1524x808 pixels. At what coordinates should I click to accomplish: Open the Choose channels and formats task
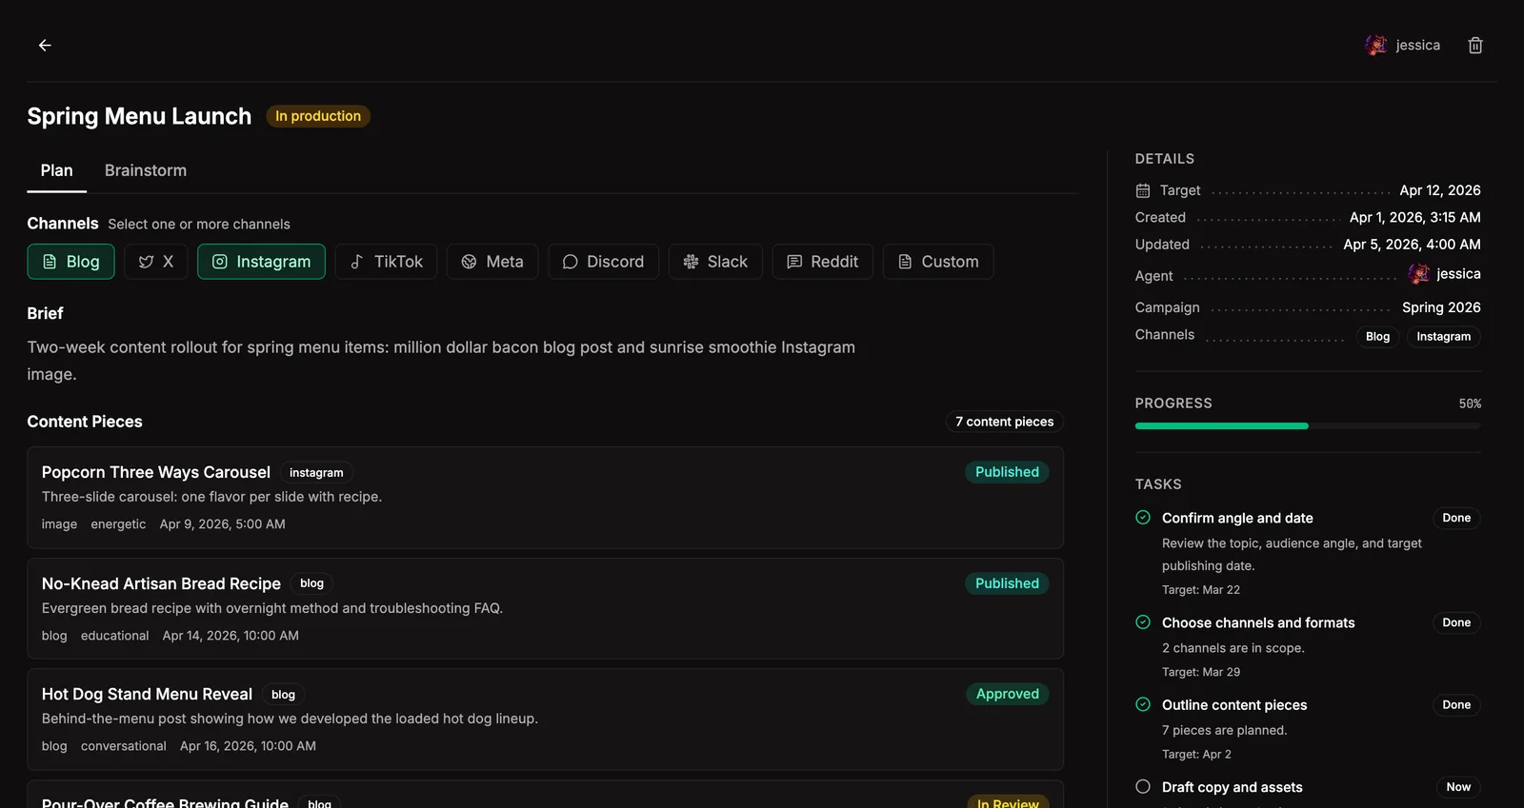tap(1258, 622)
